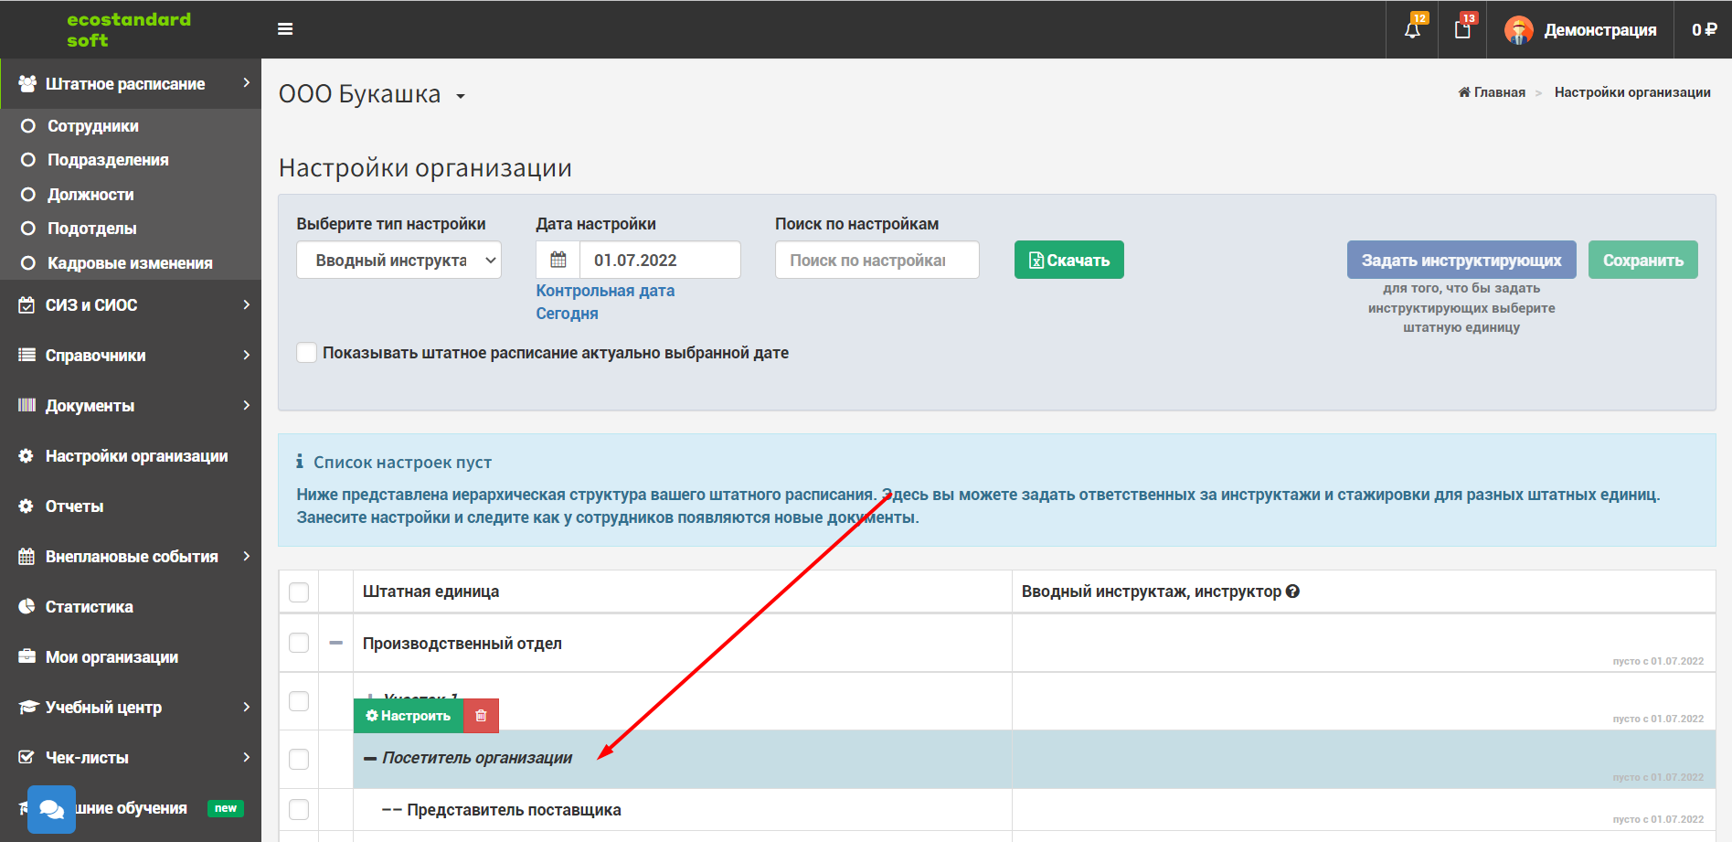The height and width of the screenshot is (842, 1732).
Task: Click Контрольная дата link
Action: coord(605,291)
